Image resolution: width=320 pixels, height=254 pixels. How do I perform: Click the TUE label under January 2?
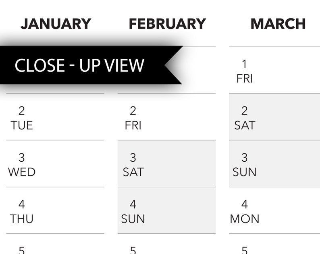pyautogui.click(x=22, y=125)
